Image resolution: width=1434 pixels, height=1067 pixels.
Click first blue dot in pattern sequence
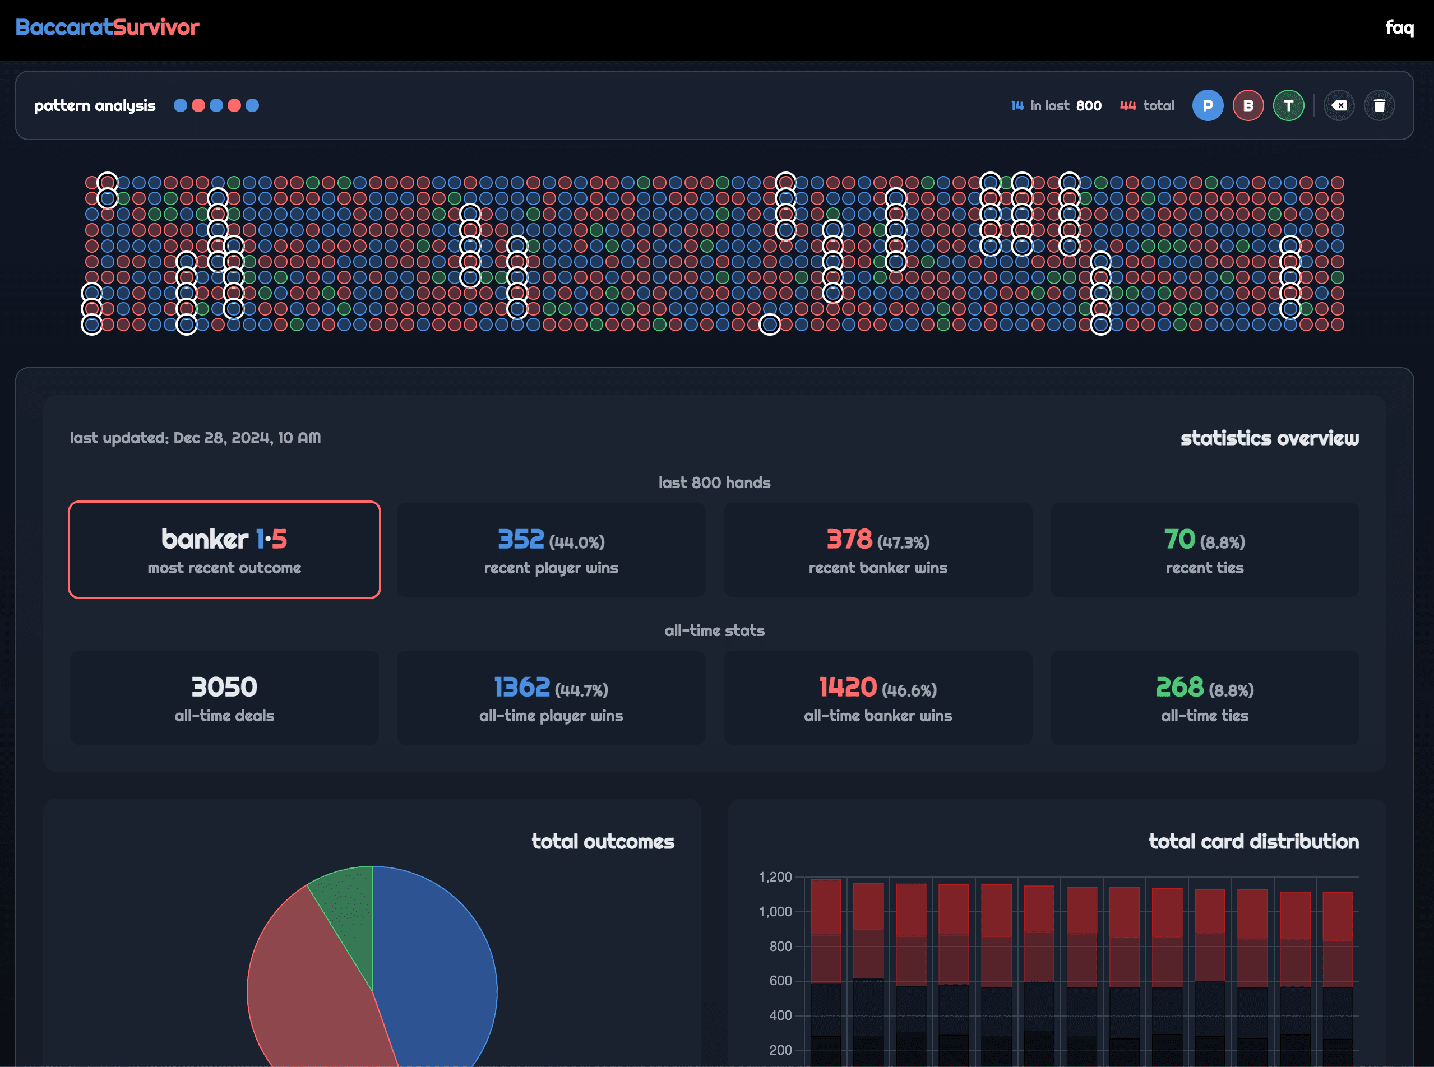click(x=180, y=105)
